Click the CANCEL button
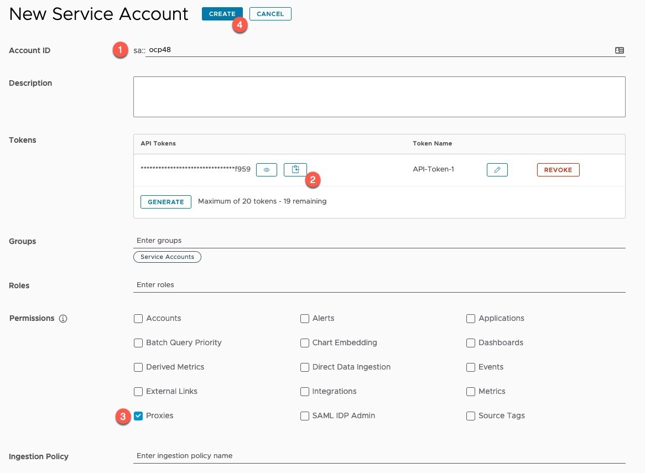 [271, 14]
